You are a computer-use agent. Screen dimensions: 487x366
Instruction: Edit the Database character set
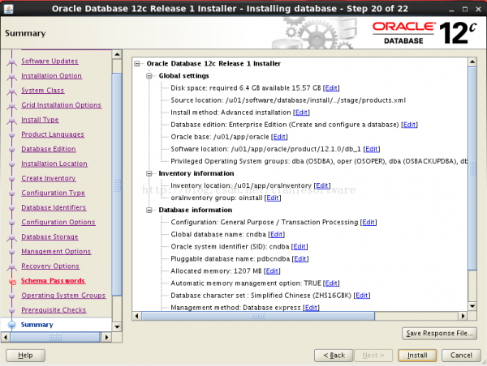click(362, 296)
